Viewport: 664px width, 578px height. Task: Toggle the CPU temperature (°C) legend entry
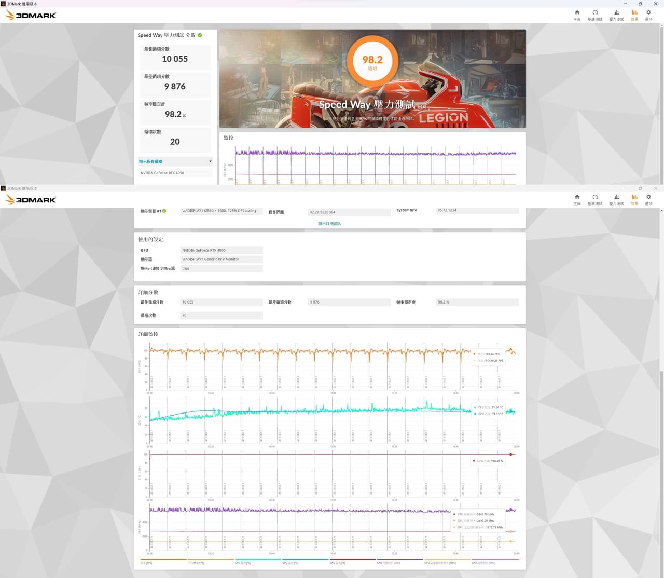click(x=258, y=561)
